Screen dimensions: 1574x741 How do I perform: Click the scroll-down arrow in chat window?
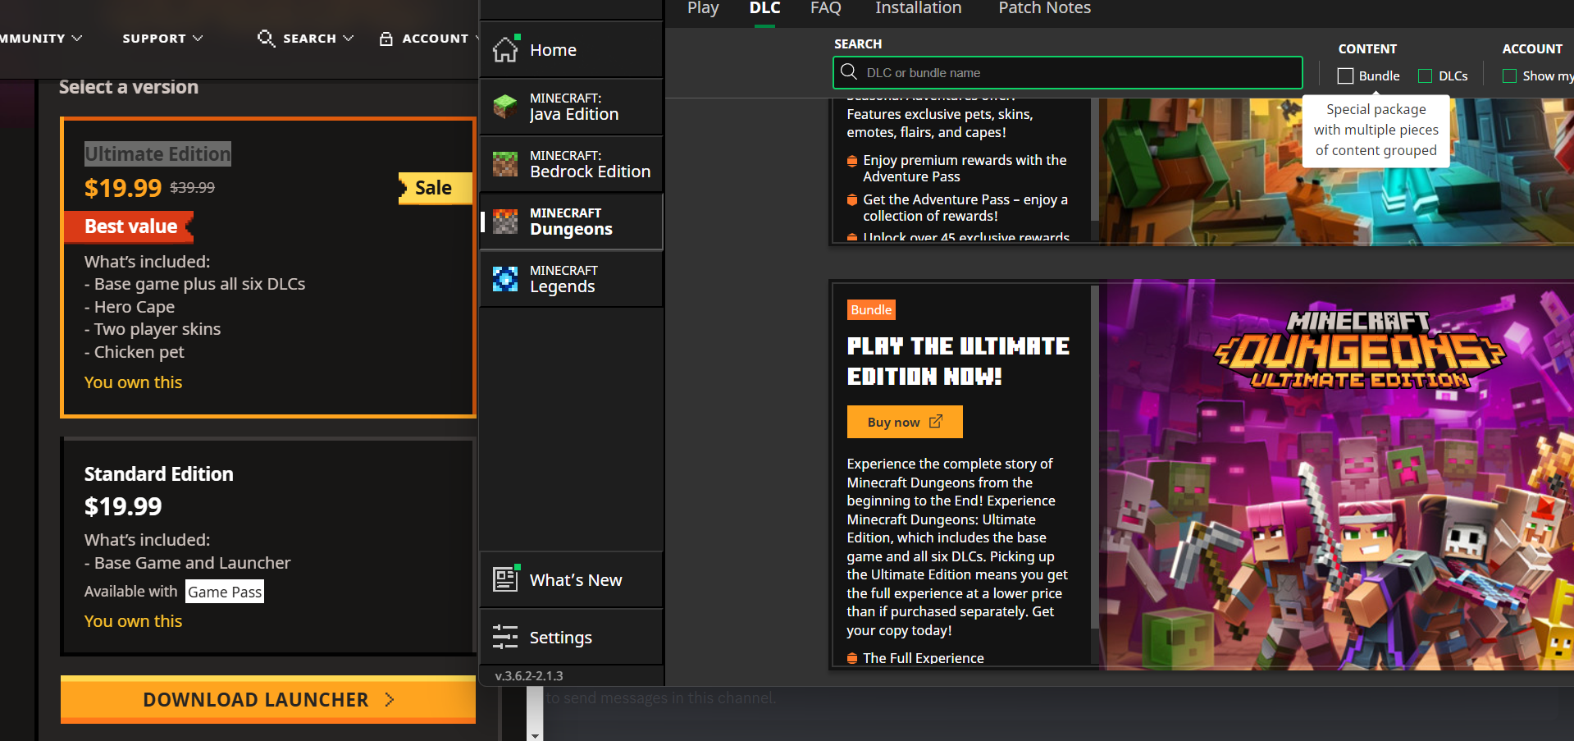pyautogui.click(x=535, y=735)
